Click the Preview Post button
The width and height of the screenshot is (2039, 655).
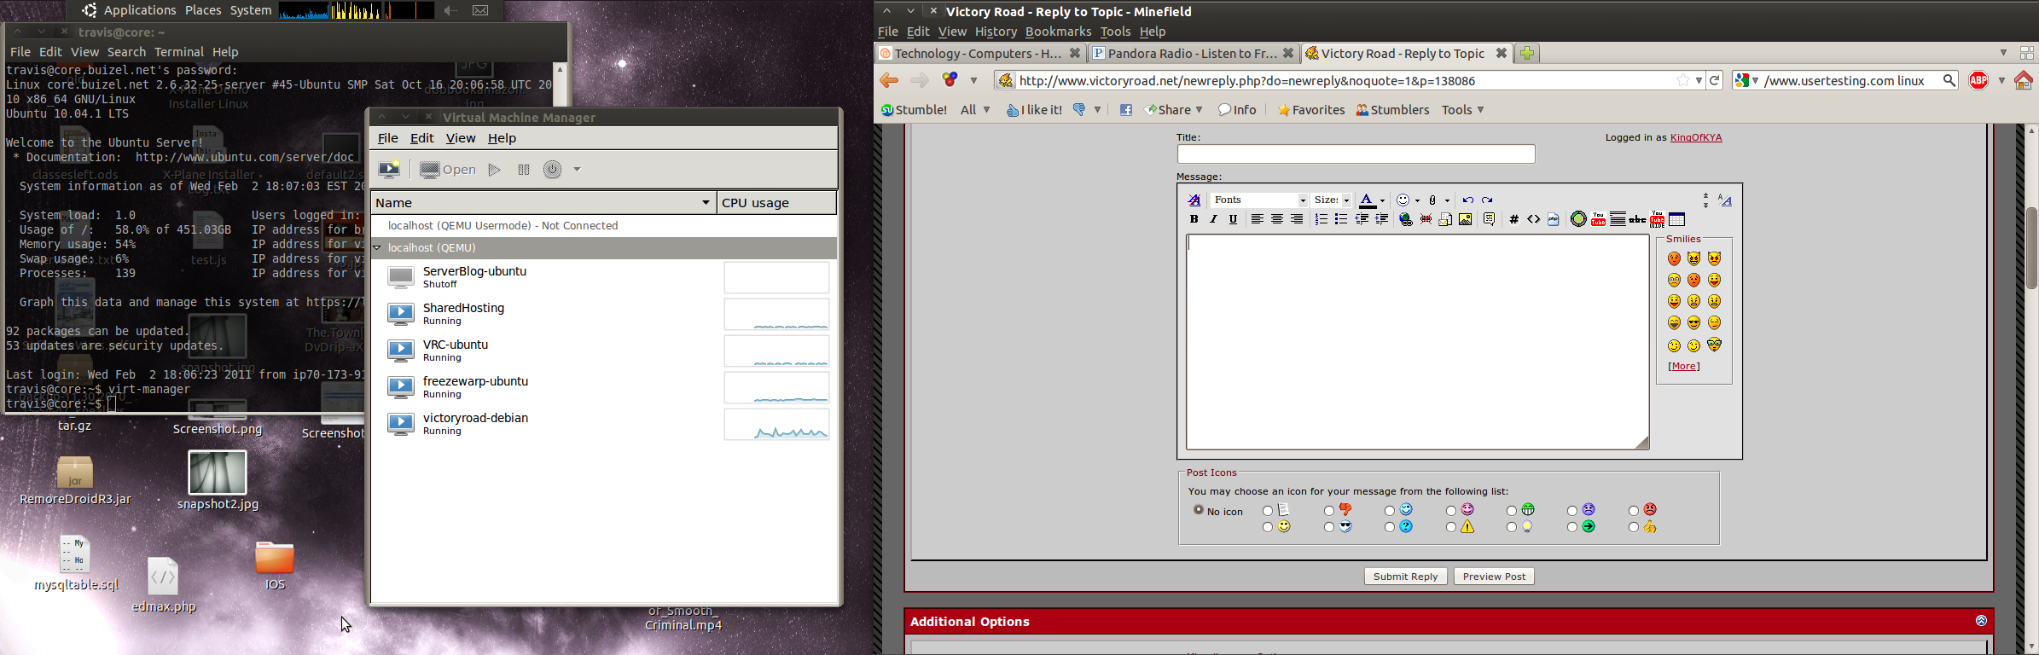click(1494, 577)
